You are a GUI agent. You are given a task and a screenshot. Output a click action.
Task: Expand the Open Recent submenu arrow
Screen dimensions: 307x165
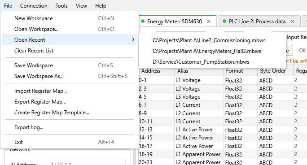click(x=133, y=39)
